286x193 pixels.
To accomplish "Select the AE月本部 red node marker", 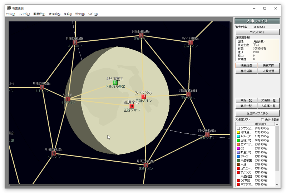I will (x=132, y=106).
